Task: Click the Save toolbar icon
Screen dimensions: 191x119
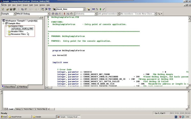Action: (x=11, y=9)
